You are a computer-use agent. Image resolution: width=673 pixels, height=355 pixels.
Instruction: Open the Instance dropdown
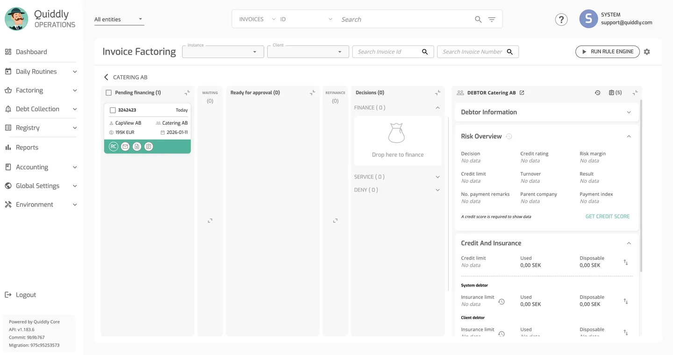[223, 52]
